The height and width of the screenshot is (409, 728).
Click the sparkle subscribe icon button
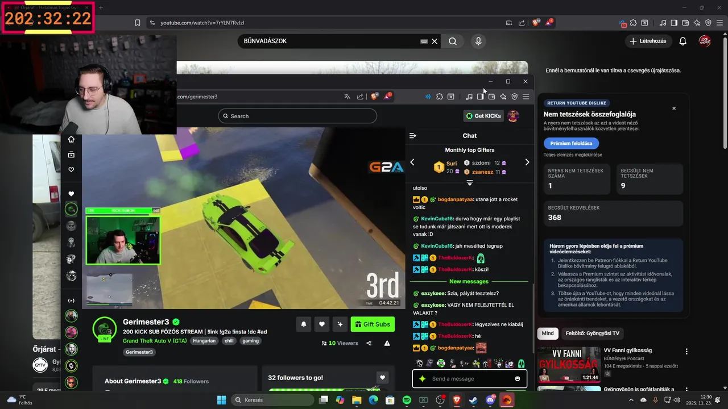pyautogui.click(x=340, y=324)
